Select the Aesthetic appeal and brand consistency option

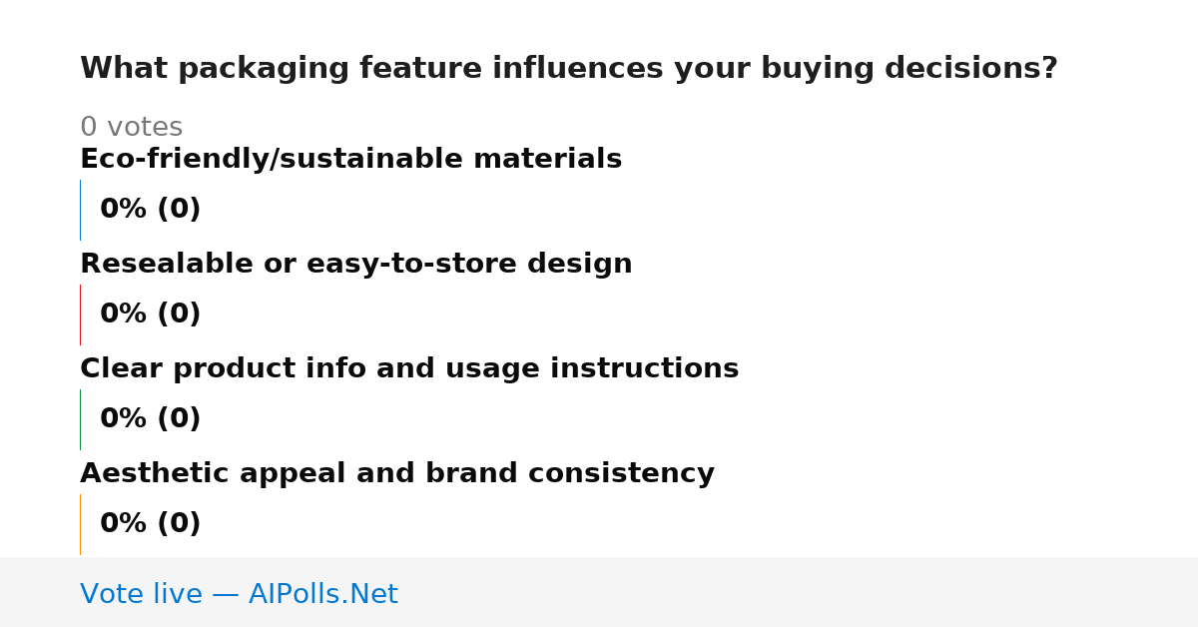pos(397,474)
